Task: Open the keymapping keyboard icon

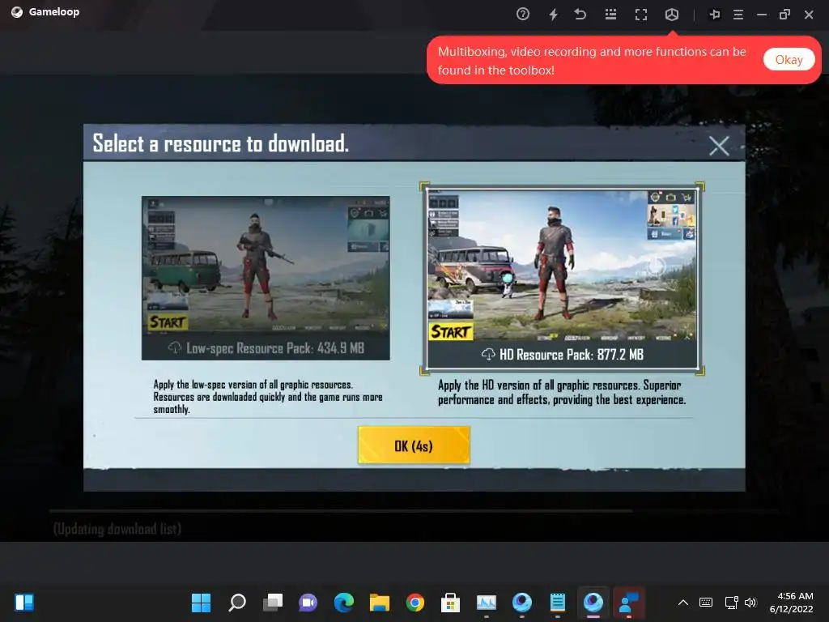Action: [610, 15]
